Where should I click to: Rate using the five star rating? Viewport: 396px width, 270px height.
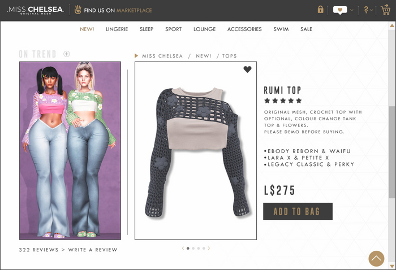283,101
